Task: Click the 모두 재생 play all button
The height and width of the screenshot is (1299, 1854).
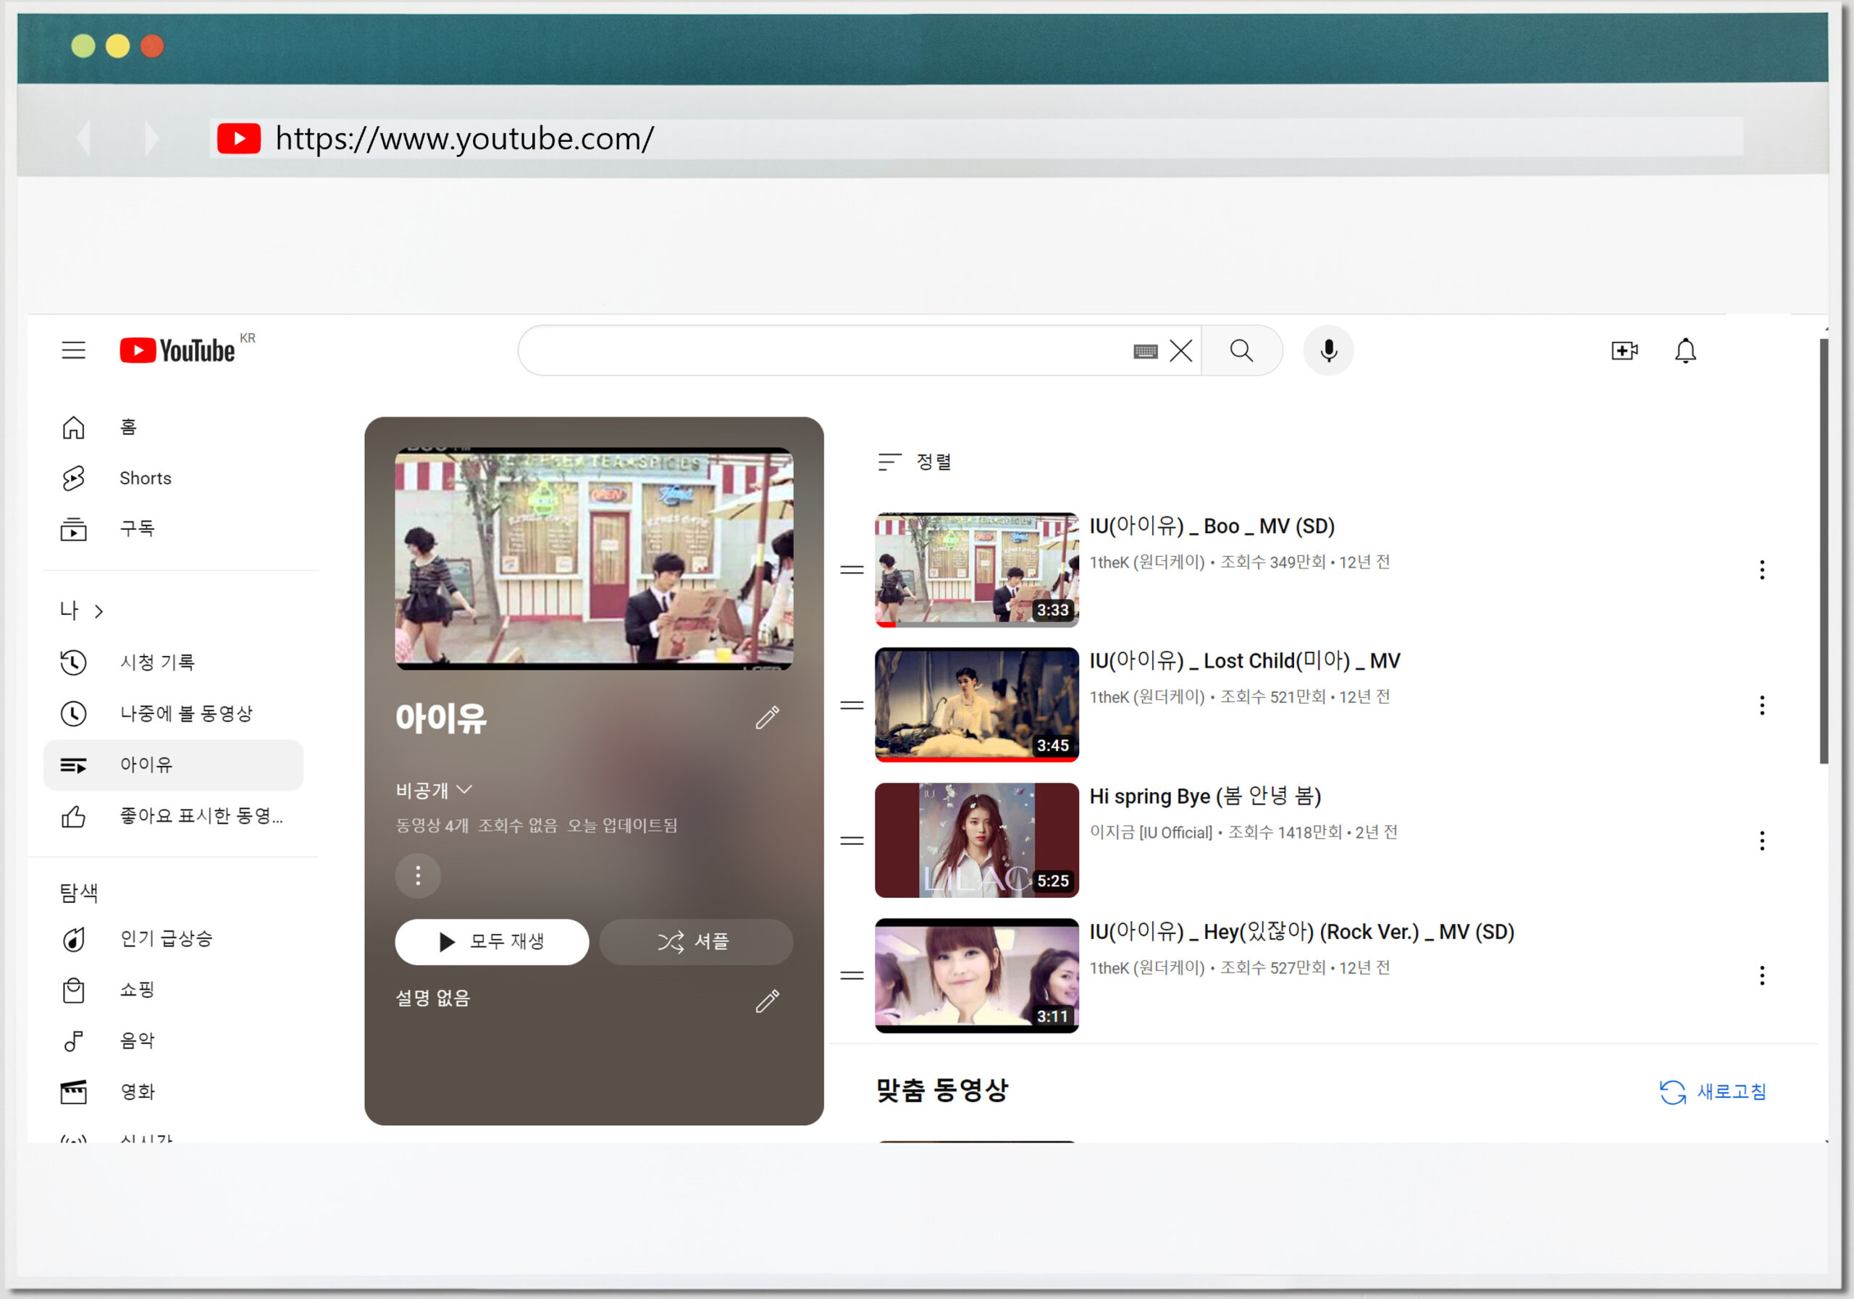Action: 492,941
